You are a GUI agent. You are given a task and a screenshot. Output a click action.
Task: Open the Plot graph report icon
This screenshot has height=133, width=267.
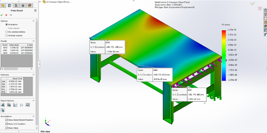click(15, 105)
